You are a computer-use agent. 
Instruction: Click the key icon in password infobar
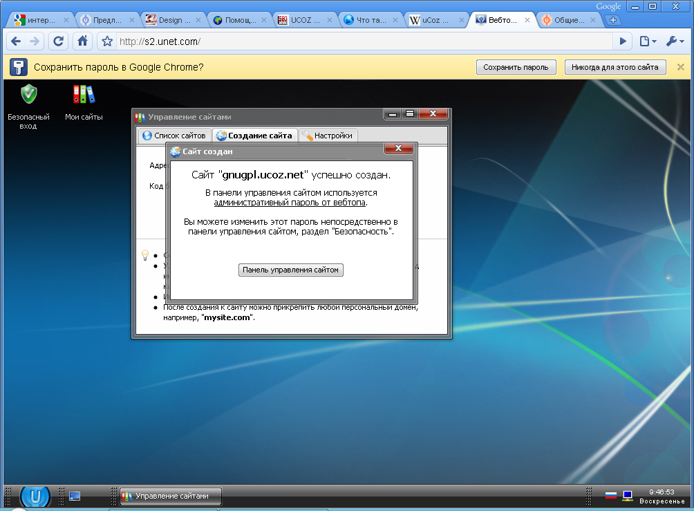[x=19, y=67]
